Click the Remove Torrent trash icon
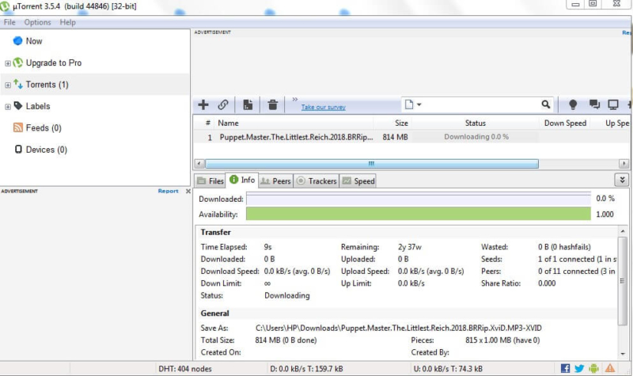This screenshot has height=376, width=633. click(273, 105)
